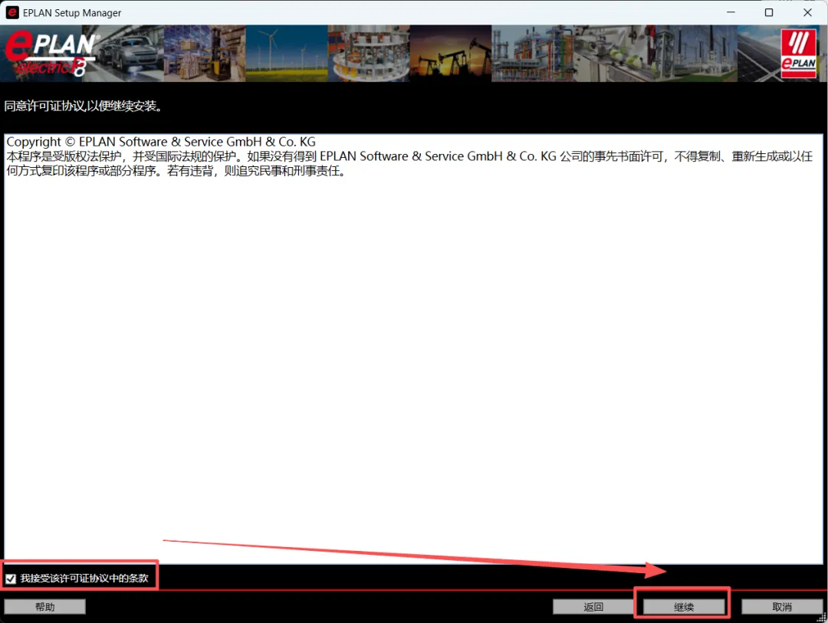Click the red EPLAN brand logo at right
The image size is (828, 623).
click(798, 54)
